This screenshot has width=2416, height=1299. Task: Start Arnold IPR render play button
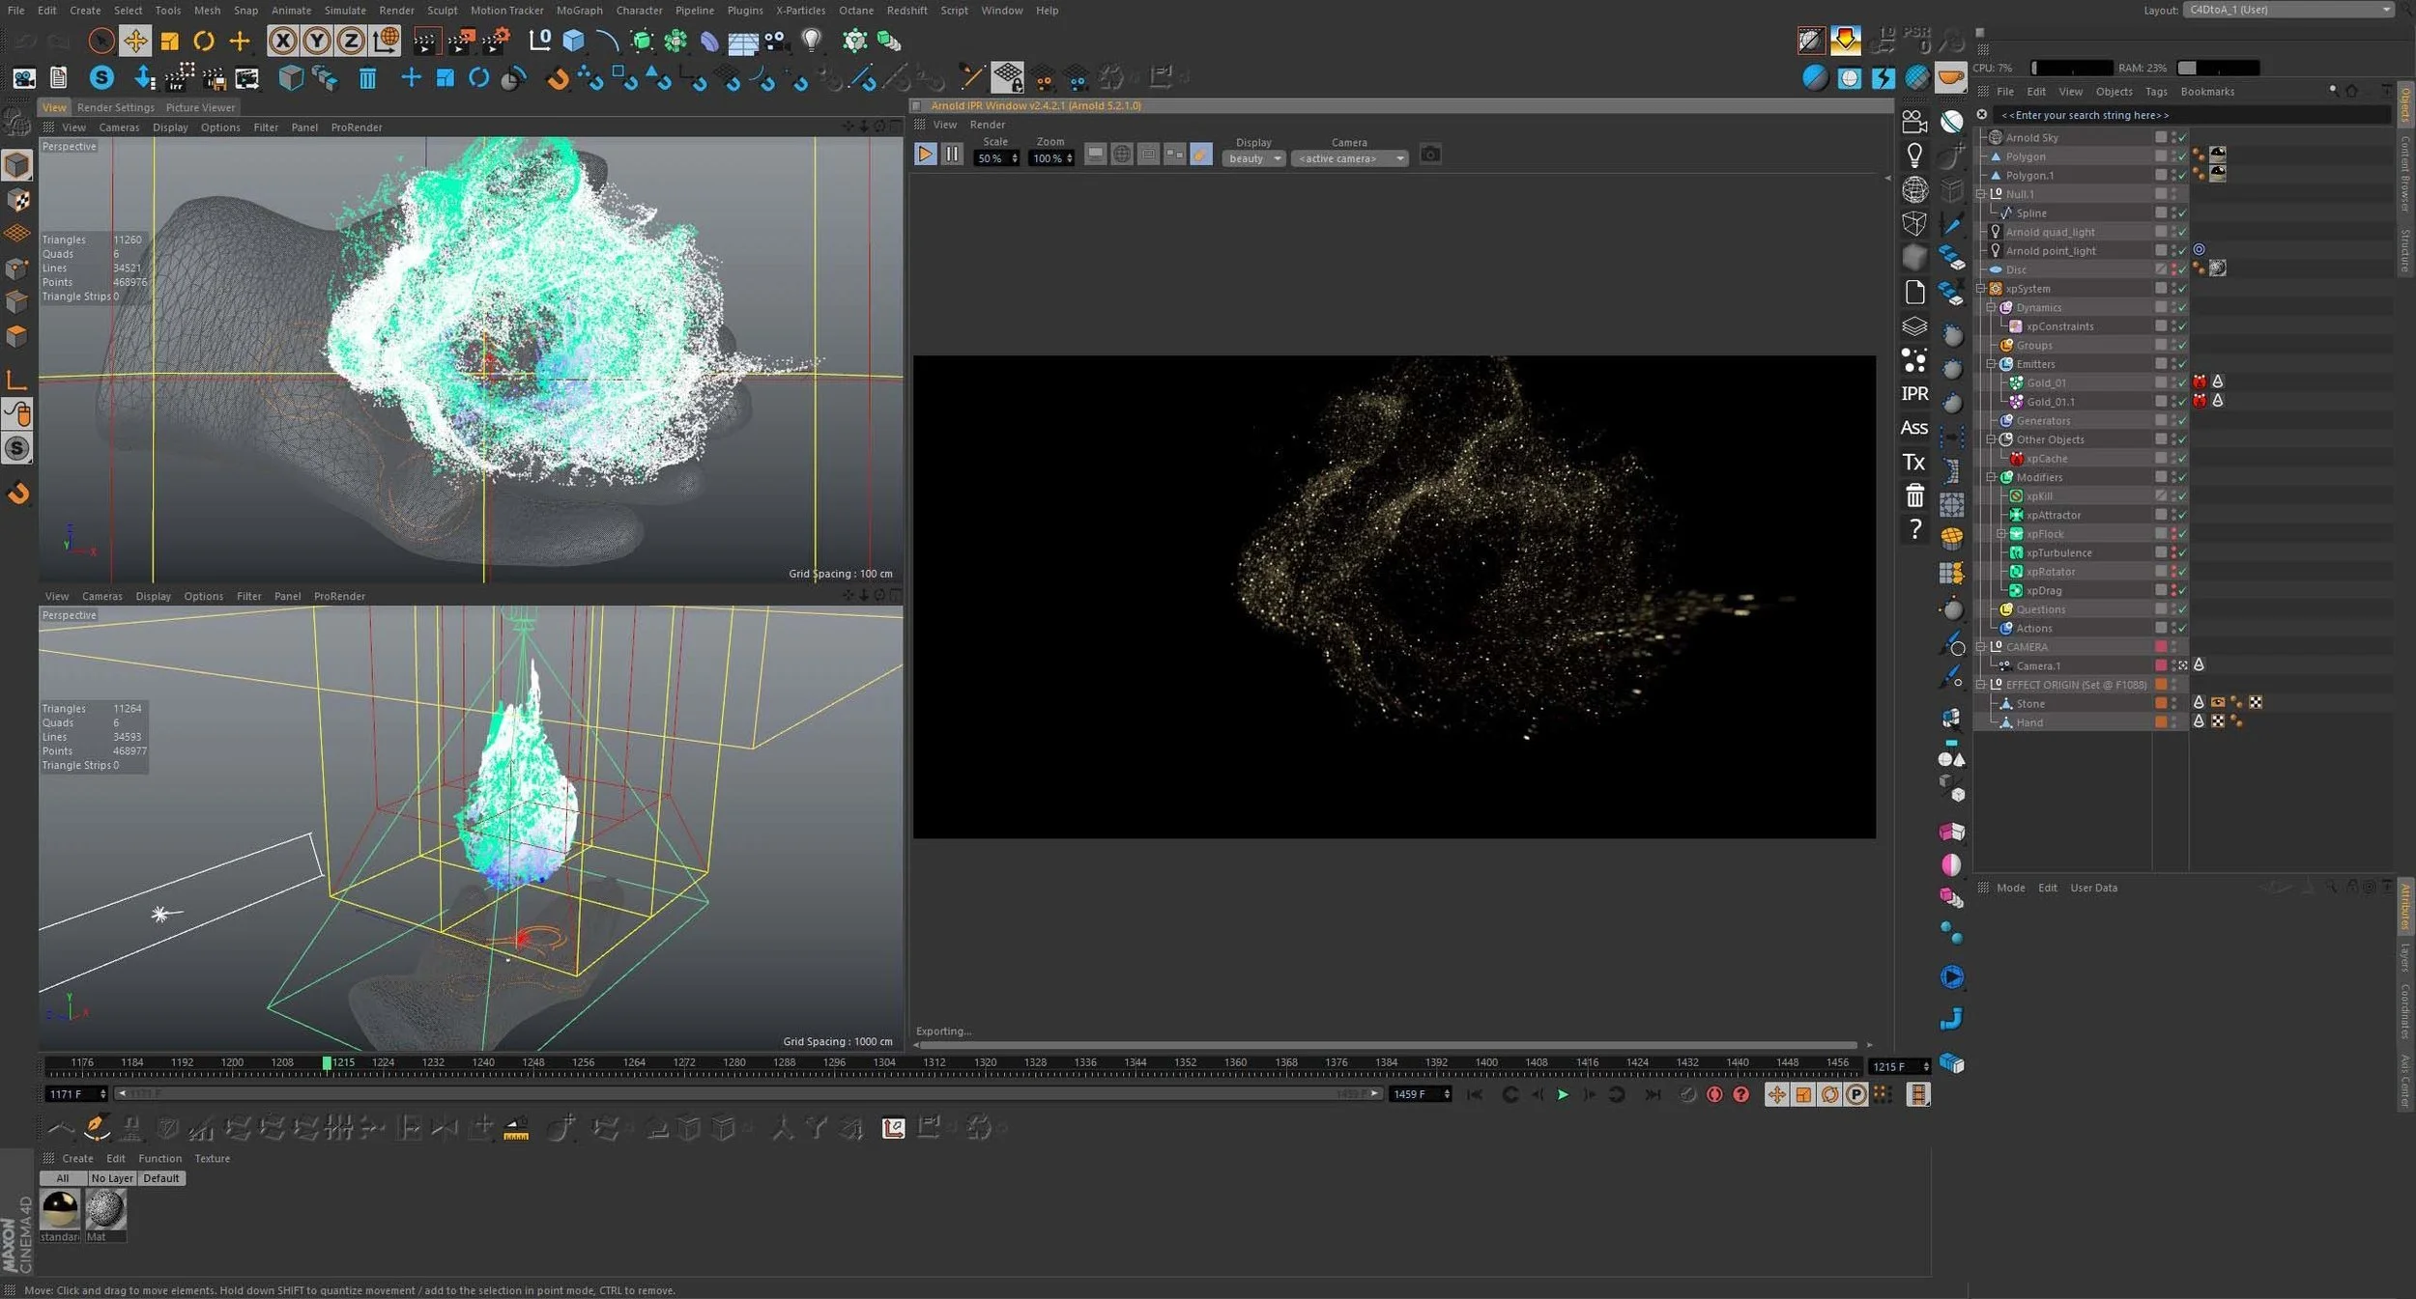pos(924,154)
